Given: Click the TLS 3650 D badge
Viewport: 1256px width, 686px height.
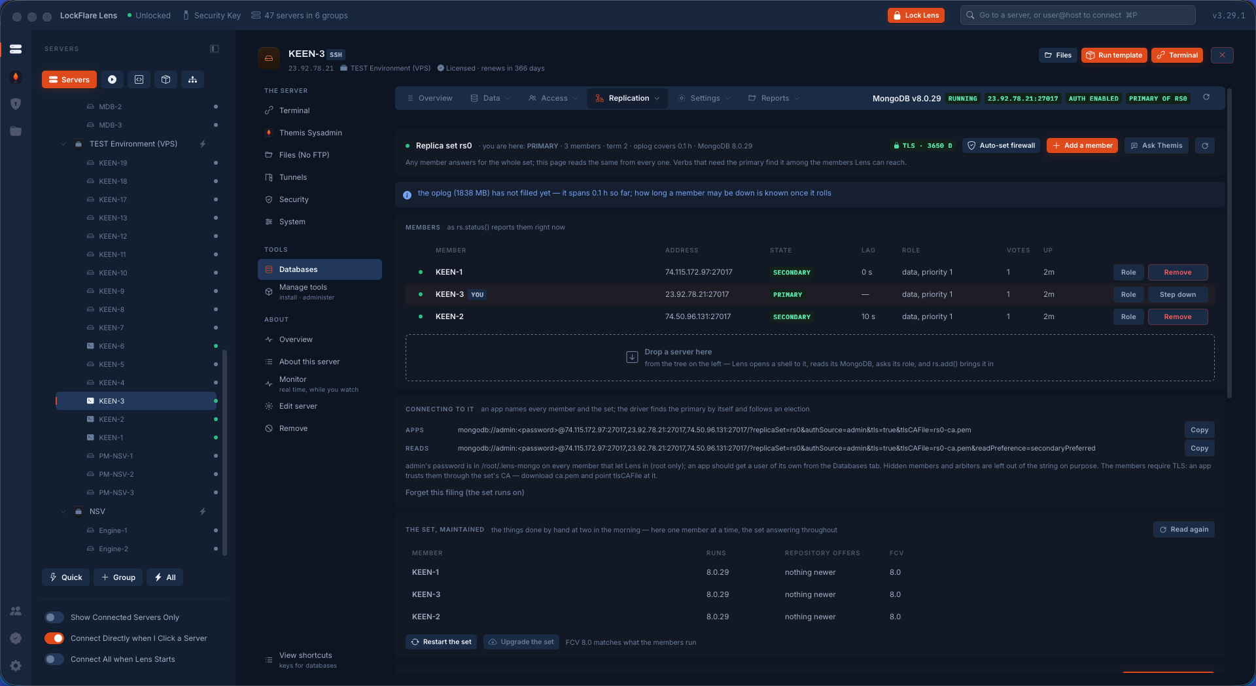Looking at the screenshot, I should (922, 146).
